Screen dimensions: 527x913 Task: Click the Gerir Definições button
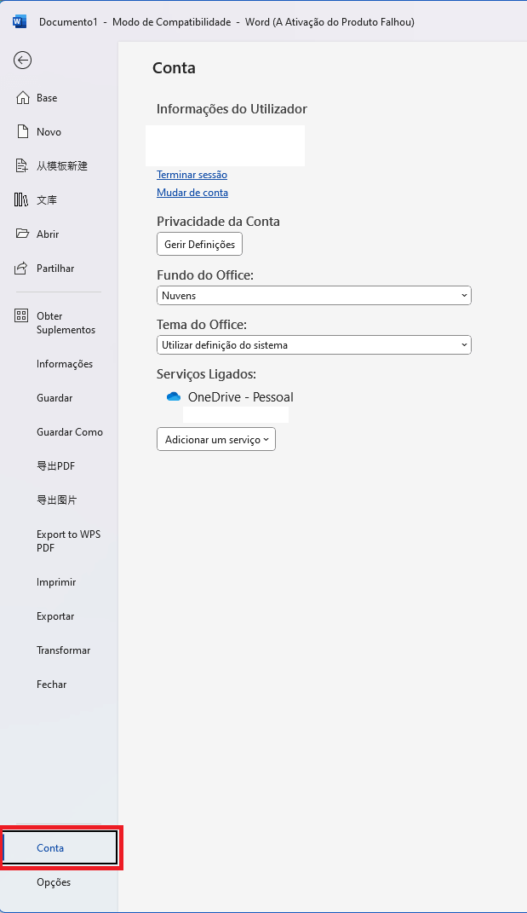point(200,245)
